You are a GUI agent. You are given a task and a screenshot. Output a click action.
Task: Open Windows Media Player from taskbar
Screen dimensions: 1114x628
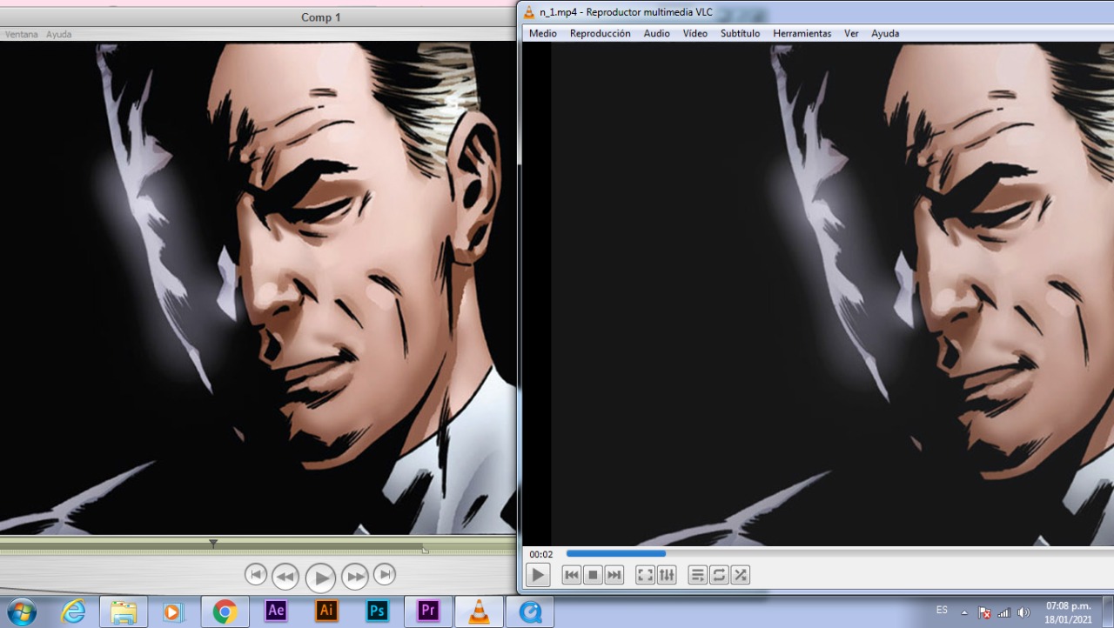pos(172,611)
